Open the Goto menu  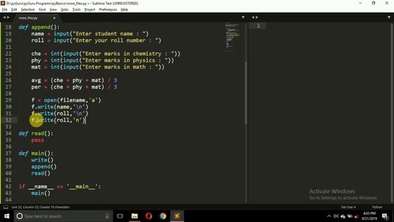click(x=64, y=10)
